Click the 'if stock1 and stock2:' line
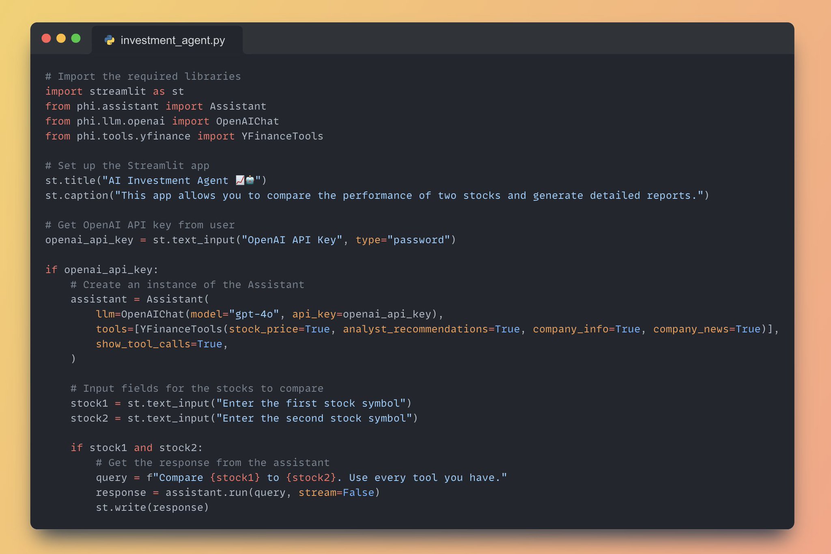This screenshot has height=554, width=831. point(137,448)
